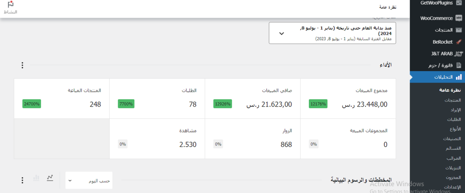This screenshot has width=465, height=193.
Task: Click the فاتورة / حزم document icon
Action: tap(459, 65)
